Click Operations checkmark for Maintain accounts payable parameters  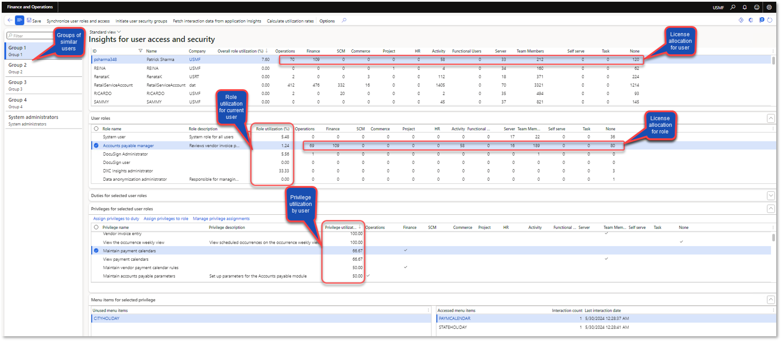pos(368,275)
